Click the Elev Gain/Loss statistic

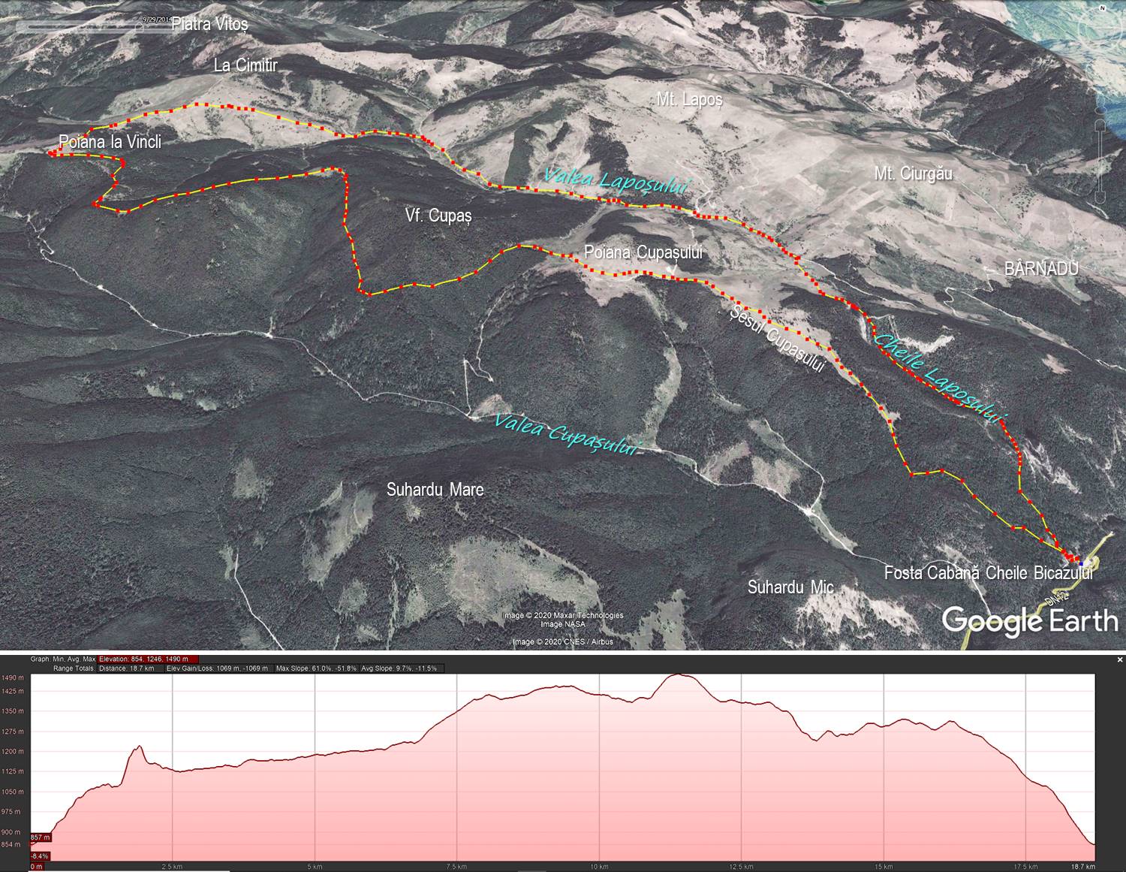tap(218, 668)
